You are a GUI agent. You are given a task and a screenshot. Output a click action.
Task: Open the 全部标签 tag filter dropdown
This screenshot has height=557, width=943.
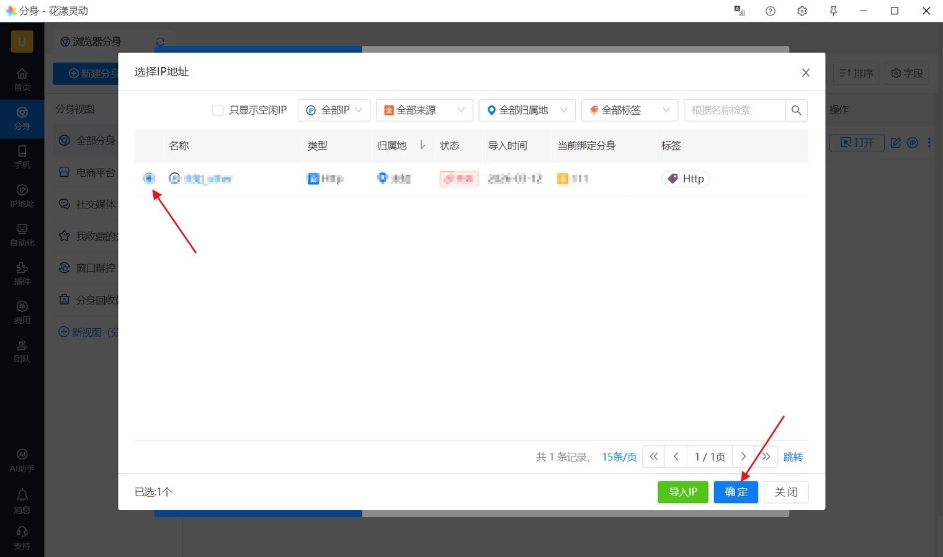629,110
